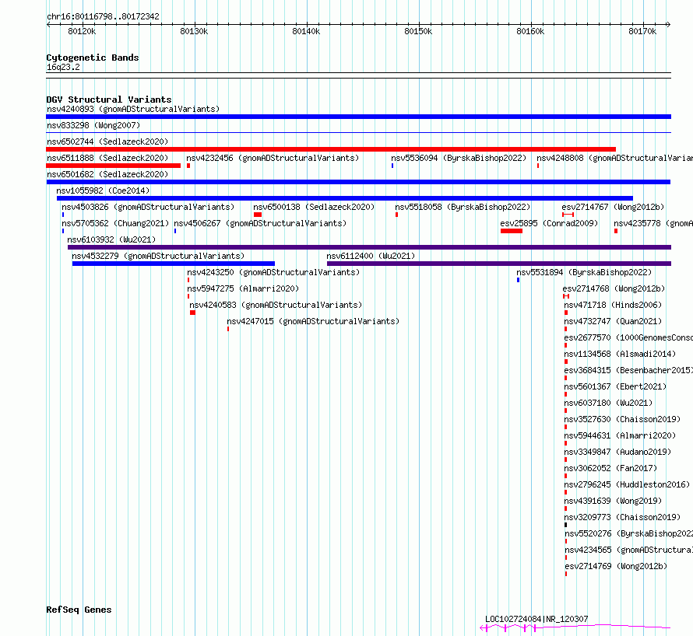The height and width of the screenshot is (636, 693).
Task: Select nsv4506267 gnomADStructuralVariants label
Action: 260,223
